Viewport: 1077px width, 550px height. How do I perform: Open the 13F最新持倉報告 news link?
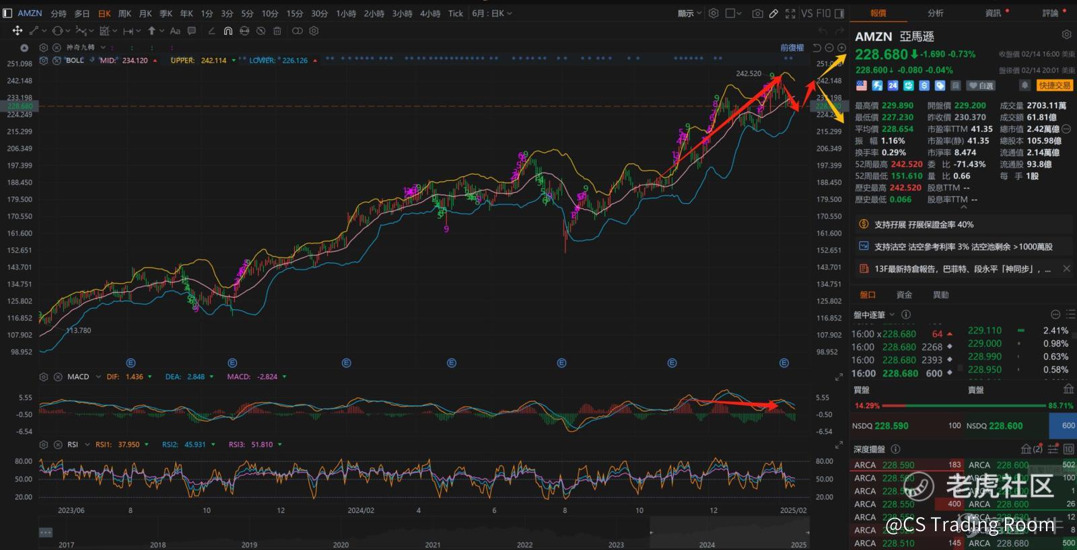point(962,269)
